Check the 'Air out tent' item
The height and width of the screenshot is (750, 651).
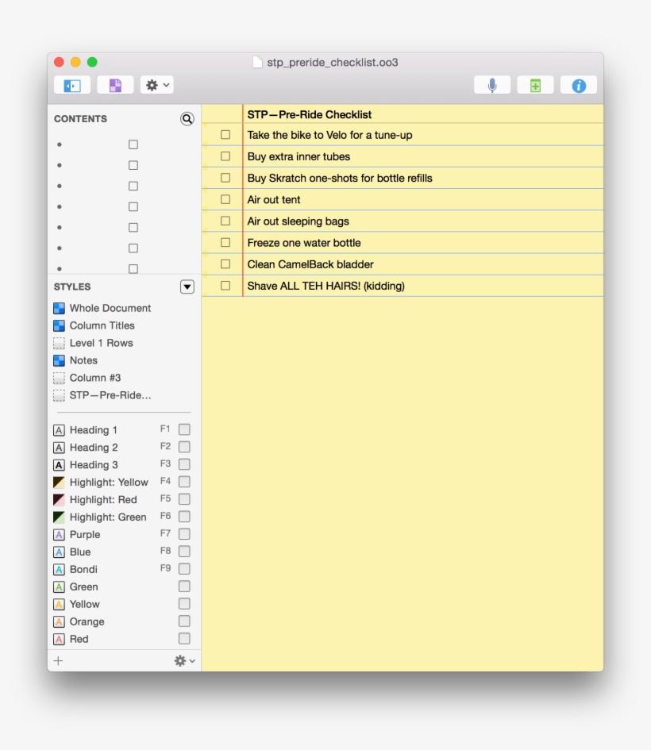[x=225, y=199]
